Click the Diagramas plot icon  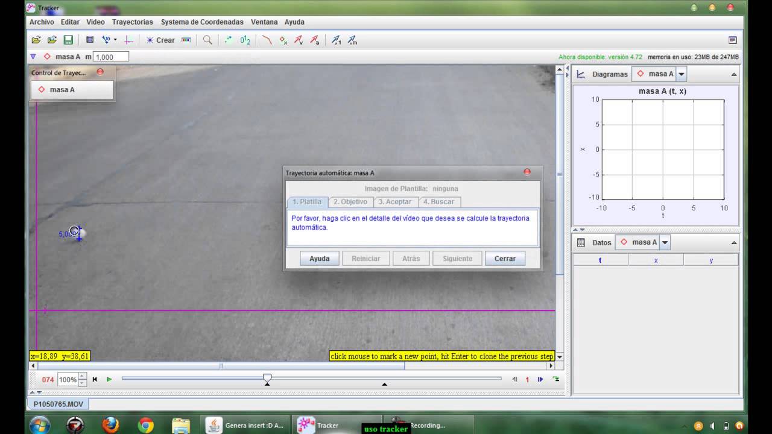(581, 74)
